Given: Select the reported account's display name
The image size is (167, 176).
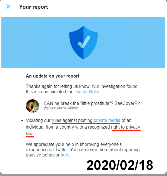Looking at the screenshot, I should (92, 103).
